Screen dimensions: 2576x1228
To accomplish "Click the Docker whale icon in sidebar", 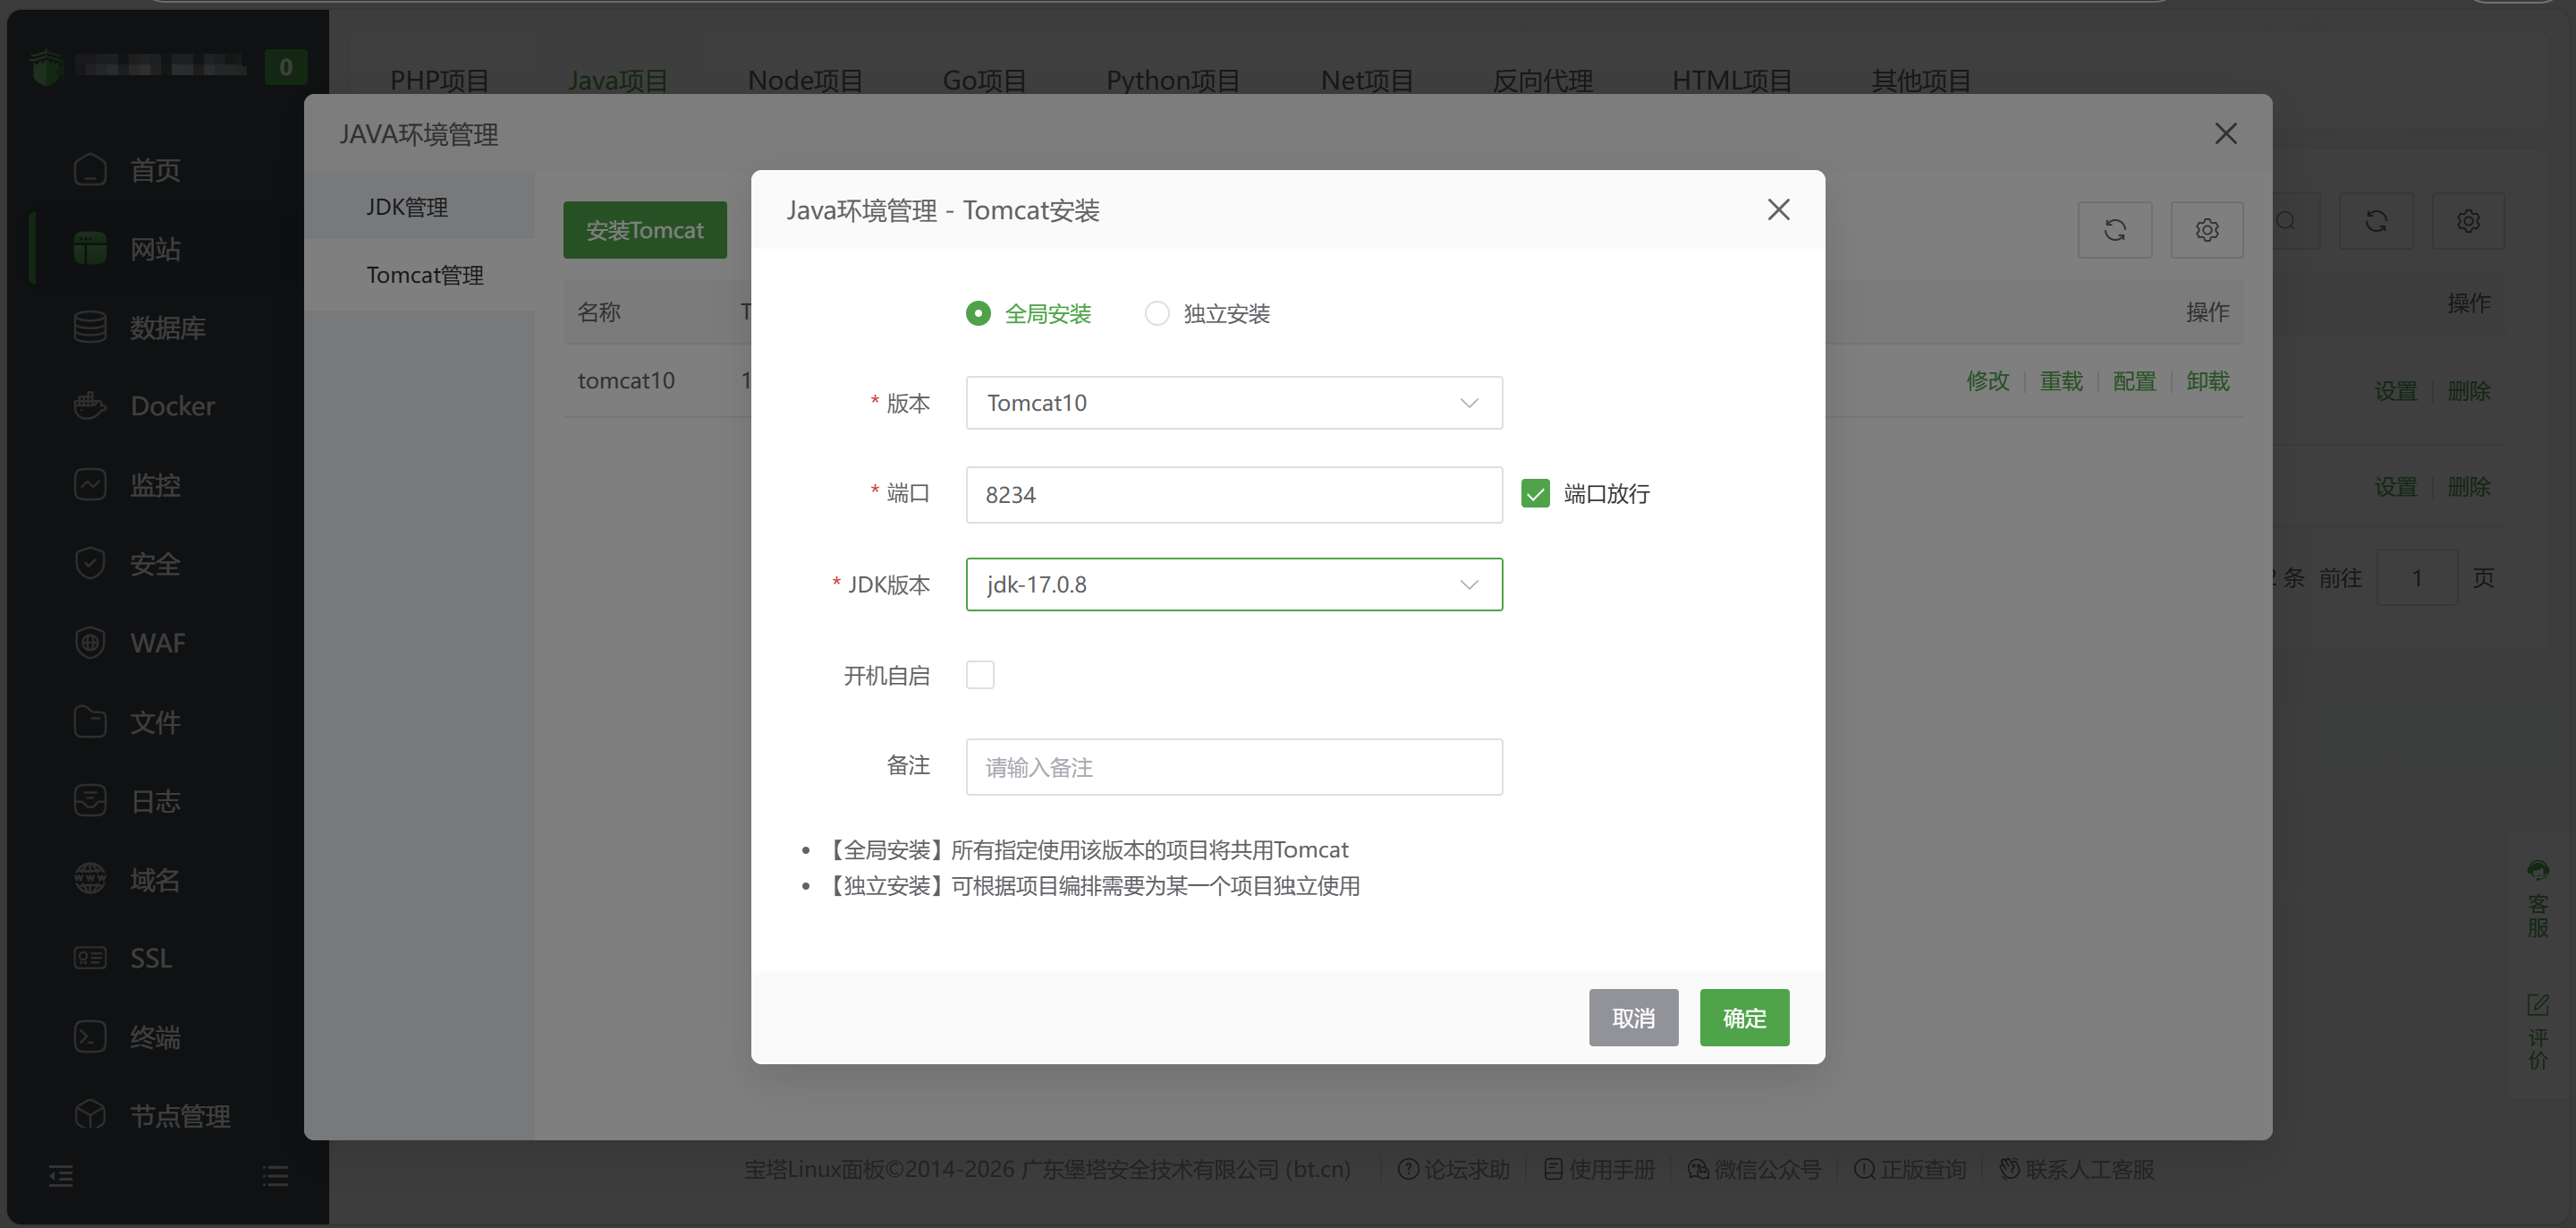I will 90,405.
